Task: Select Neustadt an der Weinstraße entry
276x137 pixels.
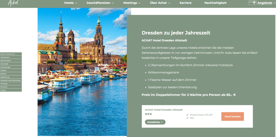Action: [11, 80]
